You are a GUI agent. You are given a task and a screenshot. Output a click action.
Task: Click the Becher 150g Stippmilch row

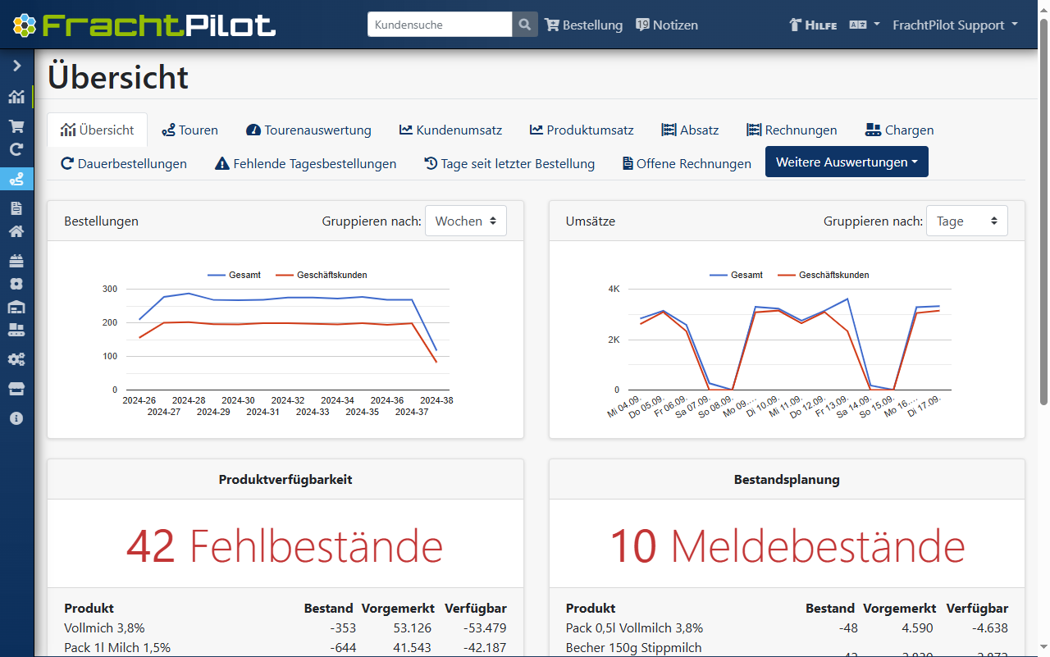(x=787, y=648)
